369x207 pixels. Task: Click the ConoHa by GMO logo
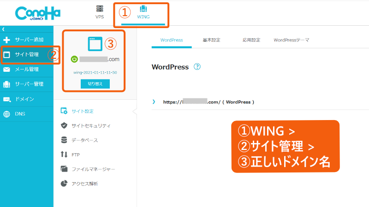pos(38,13)
